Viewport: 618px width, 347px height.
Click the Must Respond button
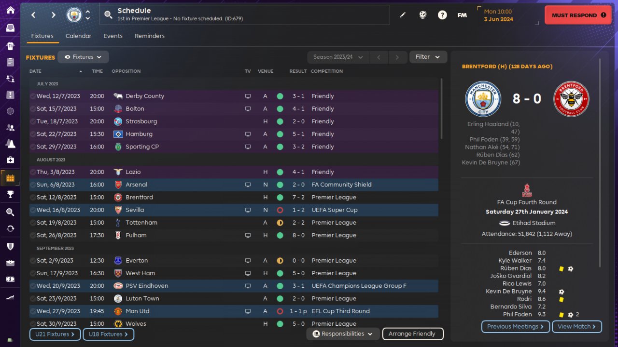[578, 15]
